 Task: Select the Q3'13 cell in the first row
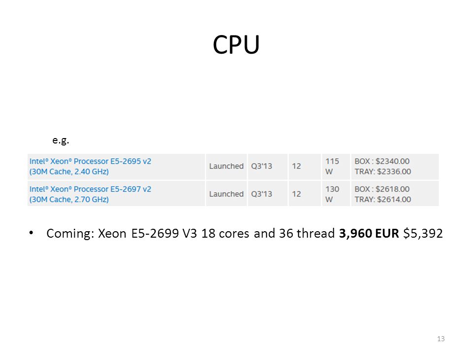(262, 166)
